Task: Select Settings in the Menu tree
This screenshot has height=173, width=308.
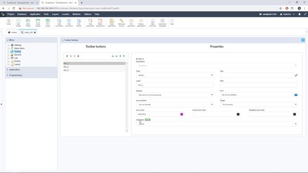Action: tap(18, 45)
